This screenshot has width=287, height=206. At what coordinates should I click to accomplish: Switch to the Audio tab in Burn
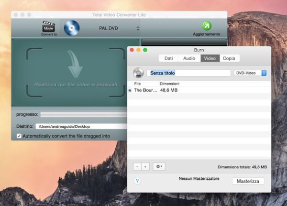tap(189, 58)
